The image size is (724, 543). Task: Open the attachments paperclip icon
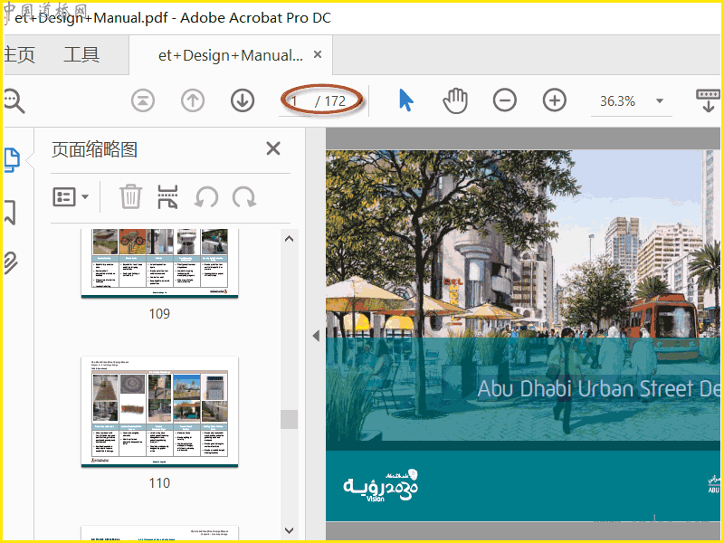[x=10, y=262]
